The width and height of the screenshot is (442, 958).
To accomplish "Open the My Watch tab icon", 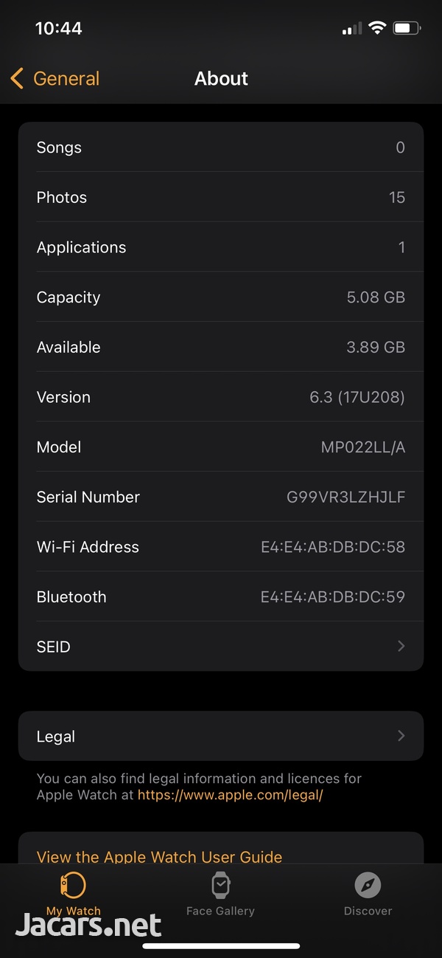I will coord(73,885).
